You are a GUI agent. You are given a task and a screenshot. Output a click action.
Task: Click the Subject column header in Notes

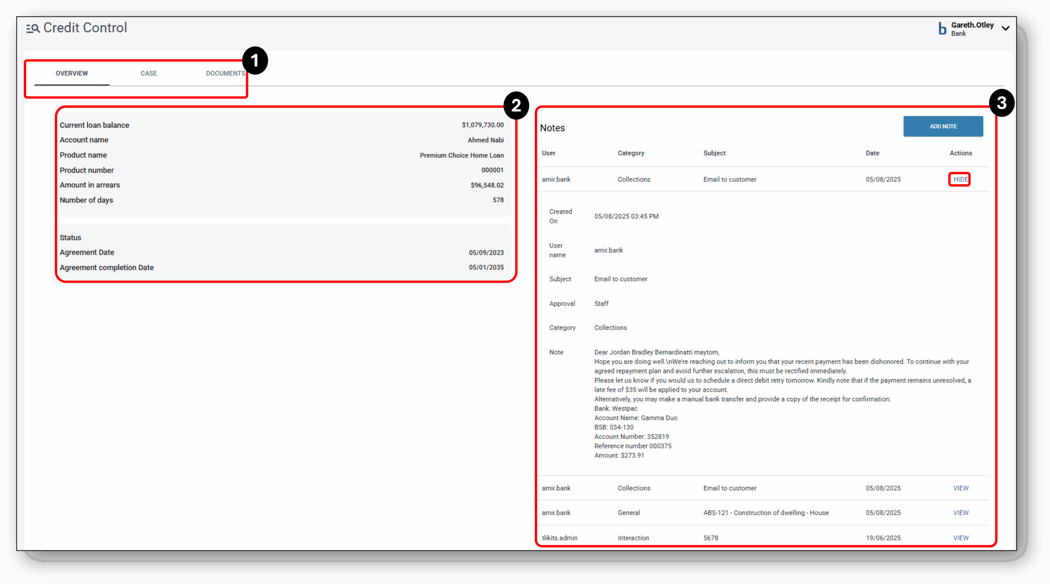point(714,153)
